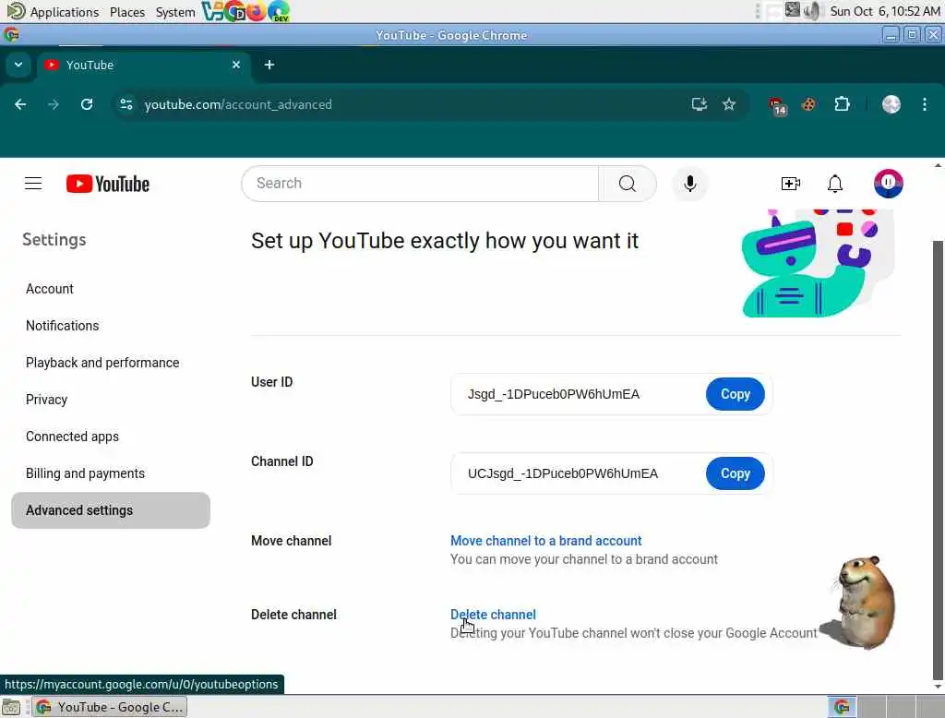The width and height of the screenshot is (945, 718).
Task: Go back in Chrome
Action: [20, 104]
